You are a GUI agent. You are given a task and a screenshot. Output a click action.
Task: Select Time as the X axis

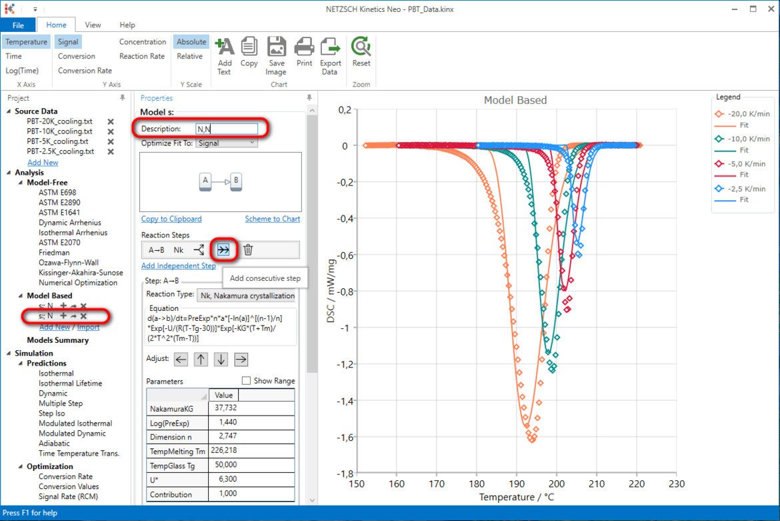[14, 56]
